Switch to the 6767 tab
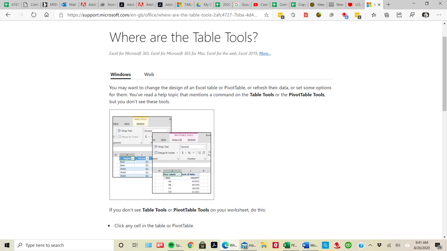Viewport: 447px width, 251px height. [11, 4]
